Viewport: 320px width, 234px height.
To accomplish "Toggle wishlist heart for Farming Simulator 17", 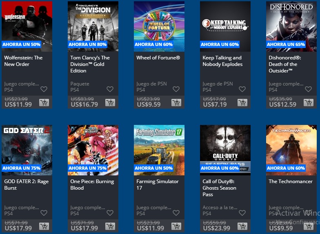I will pos(176,213).
